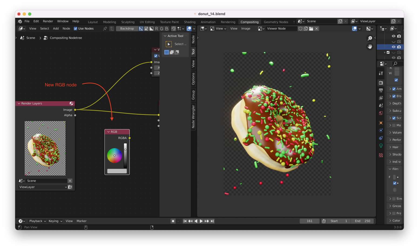Click the zoom magnifier icon in image viewer
This screenshot has width=419, height=250.
pos(370,38)
